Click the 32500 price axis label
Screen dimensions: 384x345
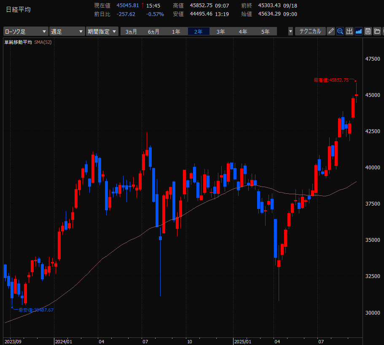373,276
